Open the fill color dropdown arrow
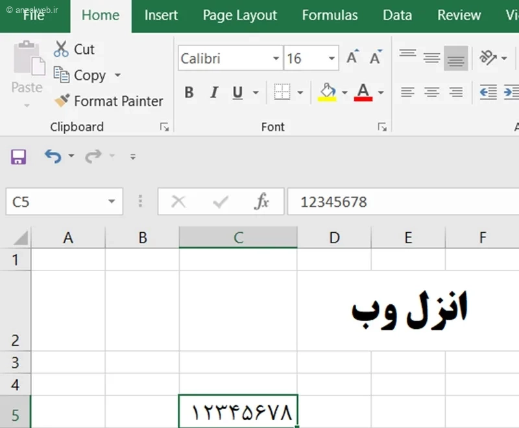 (344, 92)
